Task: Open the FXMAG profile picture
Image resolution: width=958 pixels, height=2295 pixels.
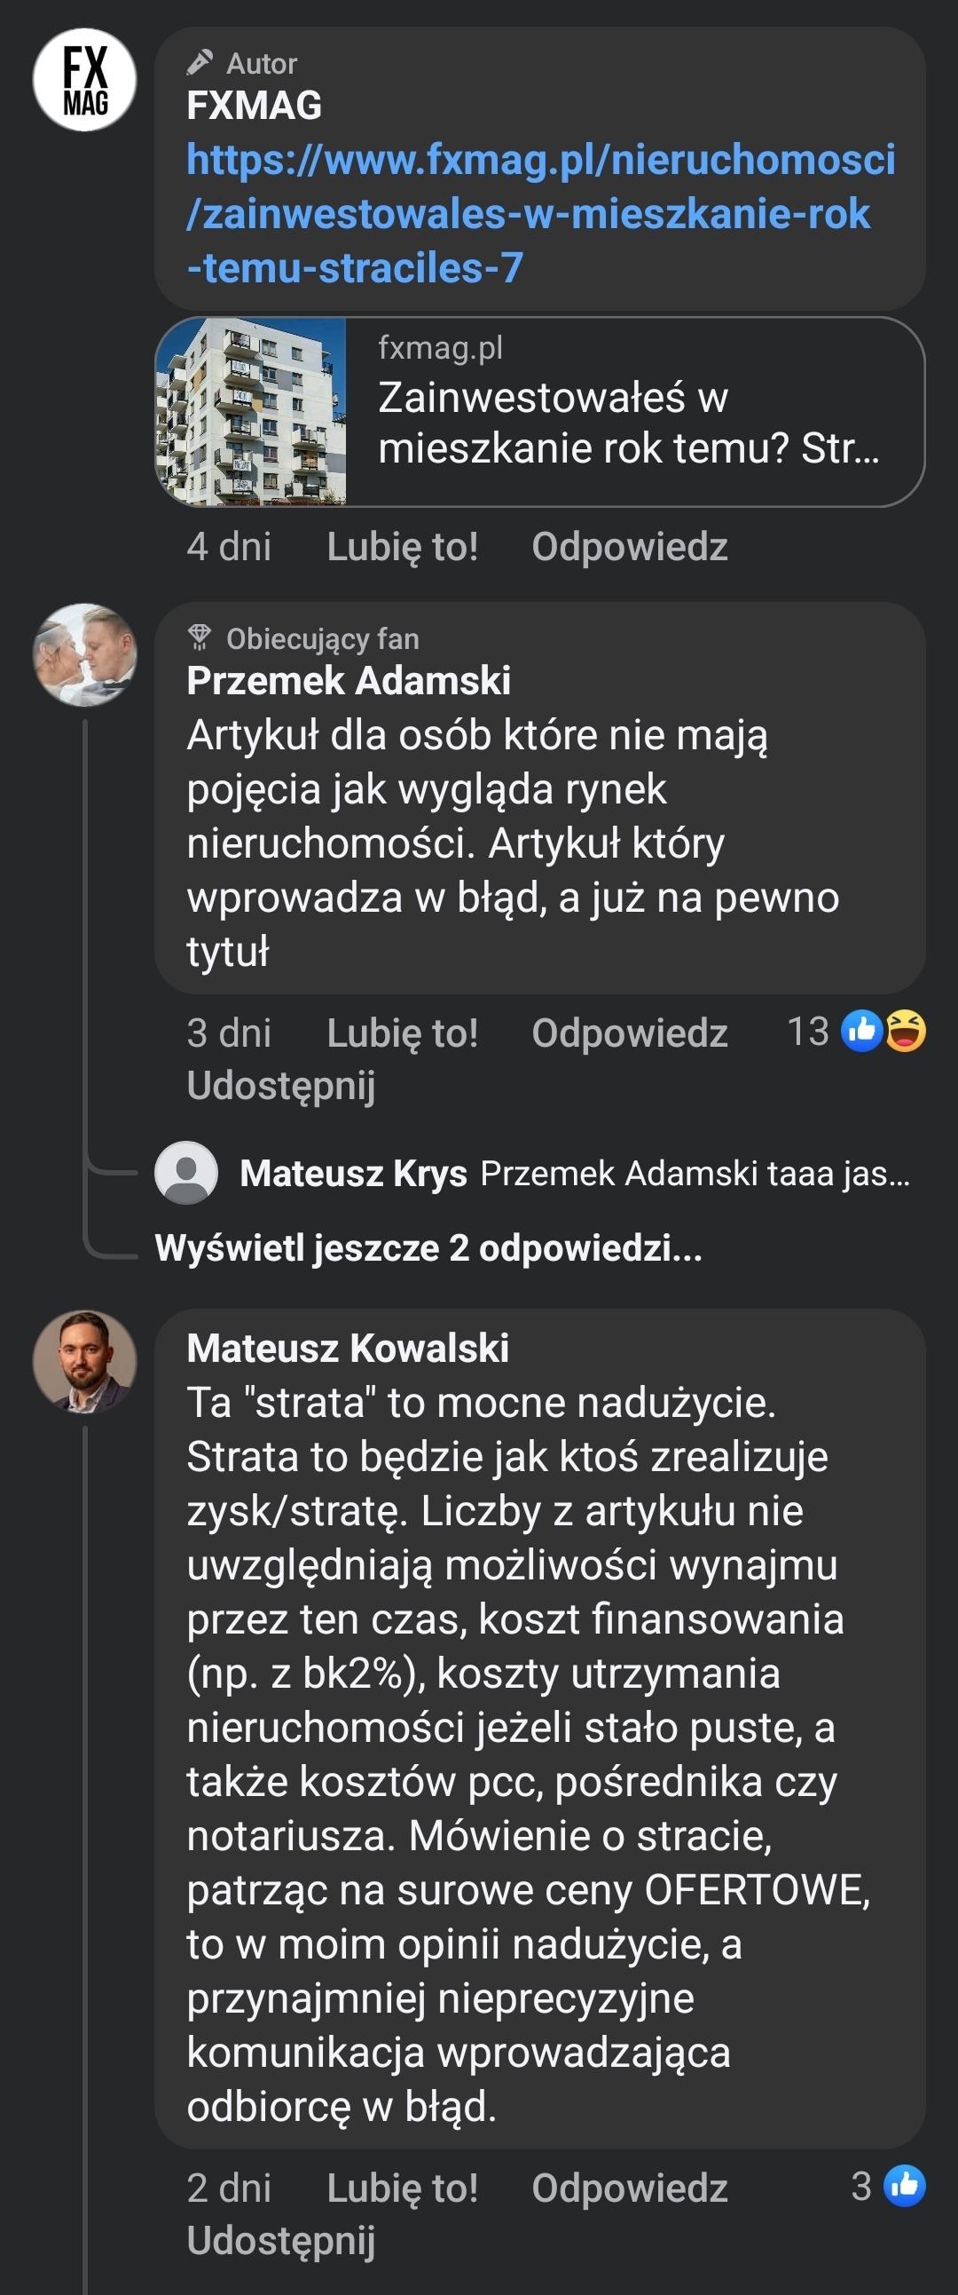Action: tap(84, 80)
